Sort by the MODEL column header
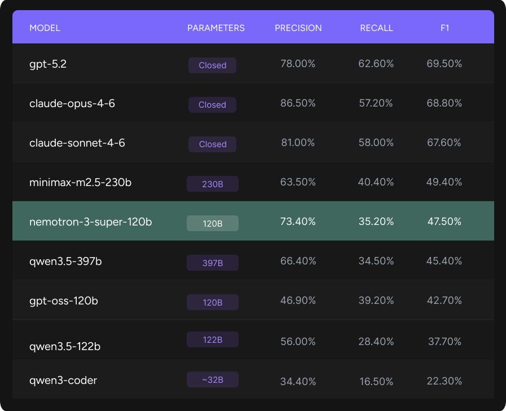This screenshot has height=411, width=506. (45, 28)
